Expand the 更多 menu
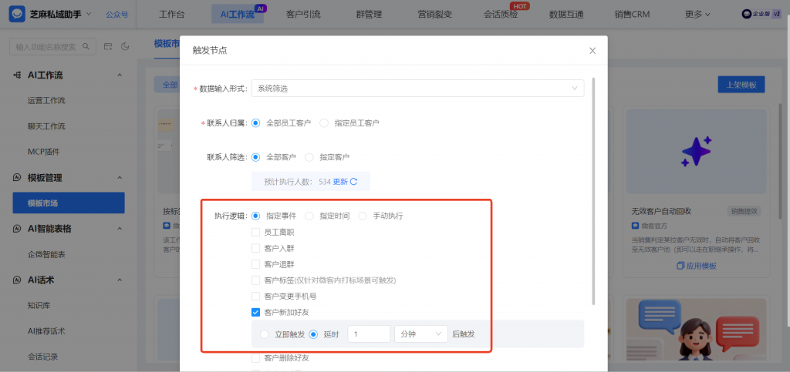 pos(697,15)
